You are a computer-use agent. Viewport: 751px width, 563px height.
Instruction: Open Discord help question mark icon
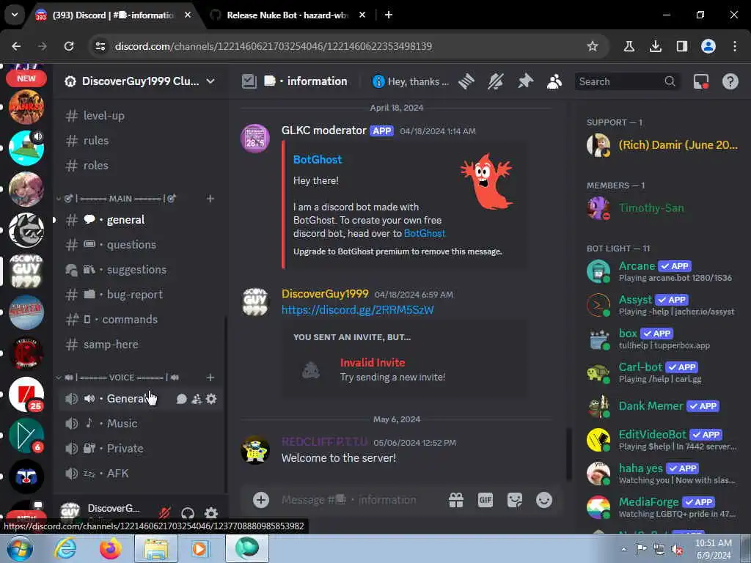[730, 81]
